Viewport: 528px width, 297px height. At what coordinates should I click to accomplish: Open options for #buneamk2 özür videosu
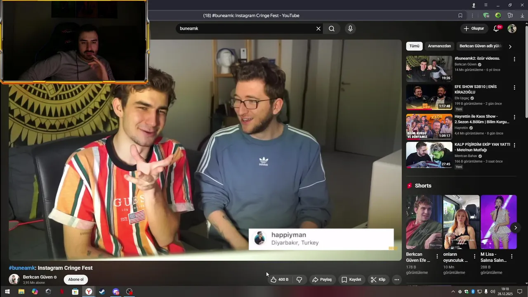[x=514, y=59]
